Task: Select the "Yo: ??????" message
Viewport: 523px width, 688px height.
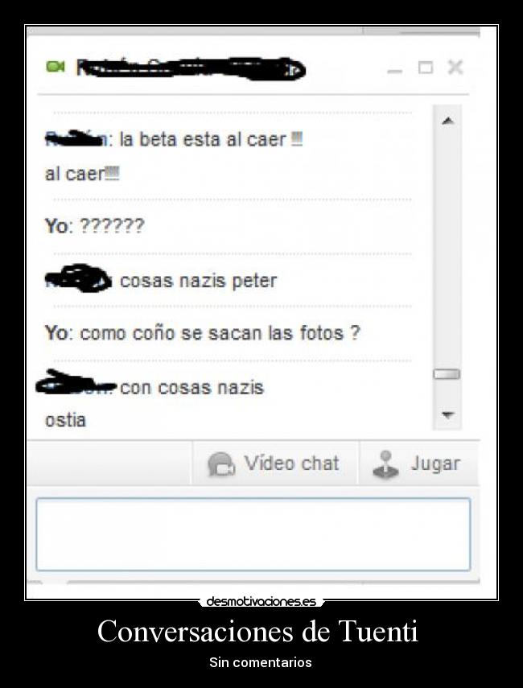Action: pyautogui.click(x=94, y=226)
